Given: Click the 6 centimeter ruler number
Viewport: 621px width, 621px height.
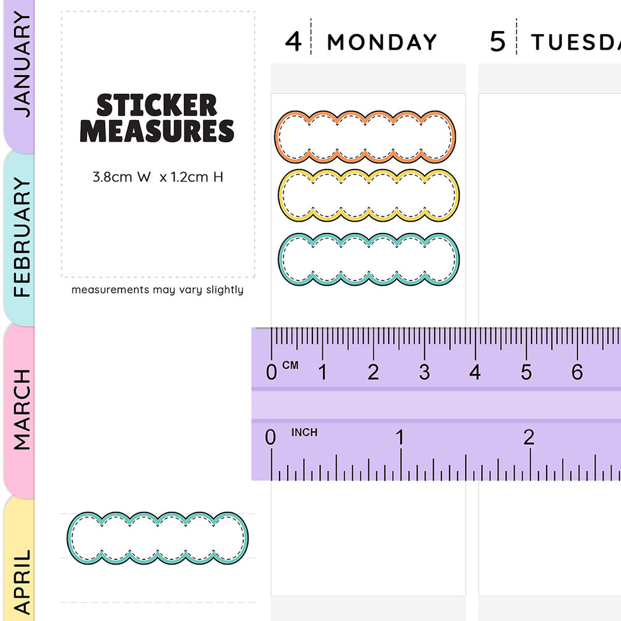Looking at the screenshot, I should (577, 373).
